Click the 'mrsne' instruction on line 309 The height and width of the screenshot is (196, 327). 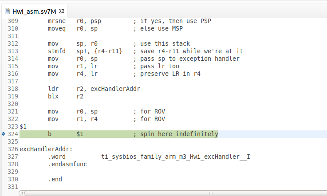pos(57,21)
